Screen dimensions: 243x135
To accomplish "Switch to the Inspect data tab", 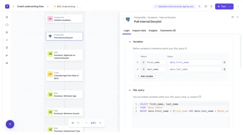I will click(139, 31).
